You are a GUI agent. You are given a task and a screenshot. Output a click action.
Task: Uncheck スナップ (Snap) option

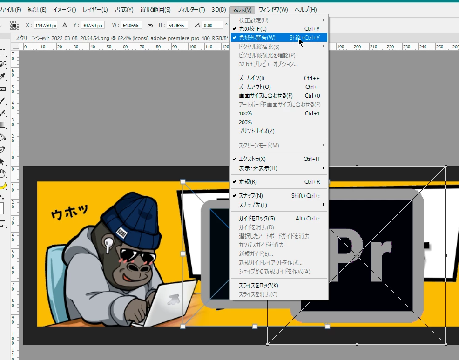coord(279,196)
